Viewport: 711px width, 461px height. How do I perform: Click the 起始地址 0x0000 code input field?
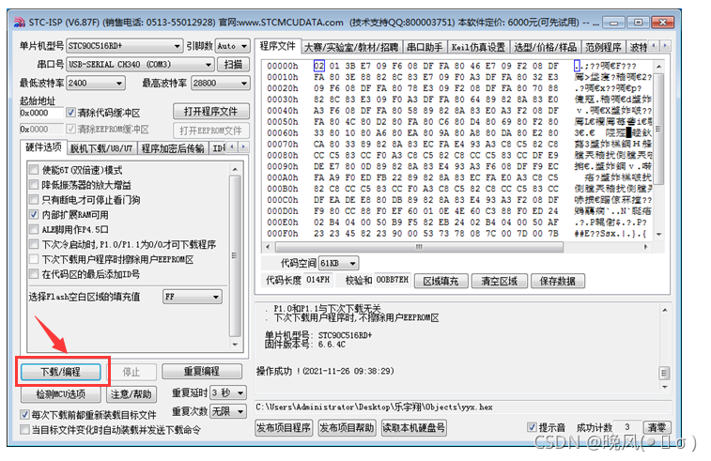[x=41, y=113]
